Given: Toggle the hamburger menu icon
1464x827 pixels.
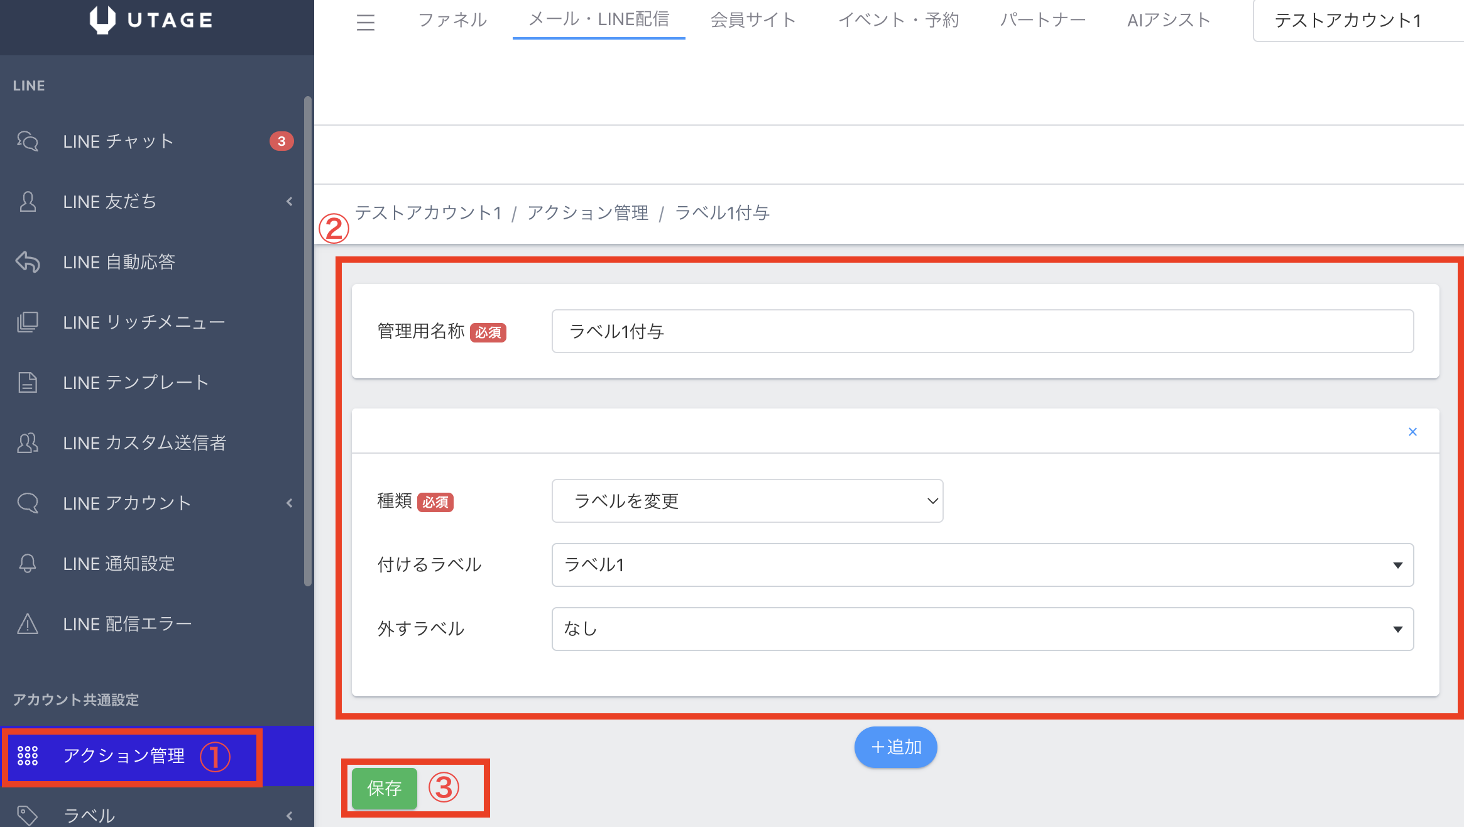Looking at the screenshot, I should click(x=365, y=22).
